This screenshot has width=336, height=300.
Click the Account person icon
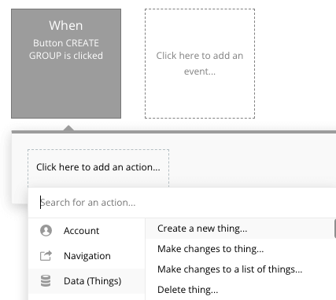tap(46, 231)
